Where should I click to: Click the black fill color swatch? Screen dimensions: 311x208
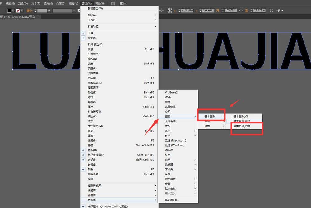point(9,11)
